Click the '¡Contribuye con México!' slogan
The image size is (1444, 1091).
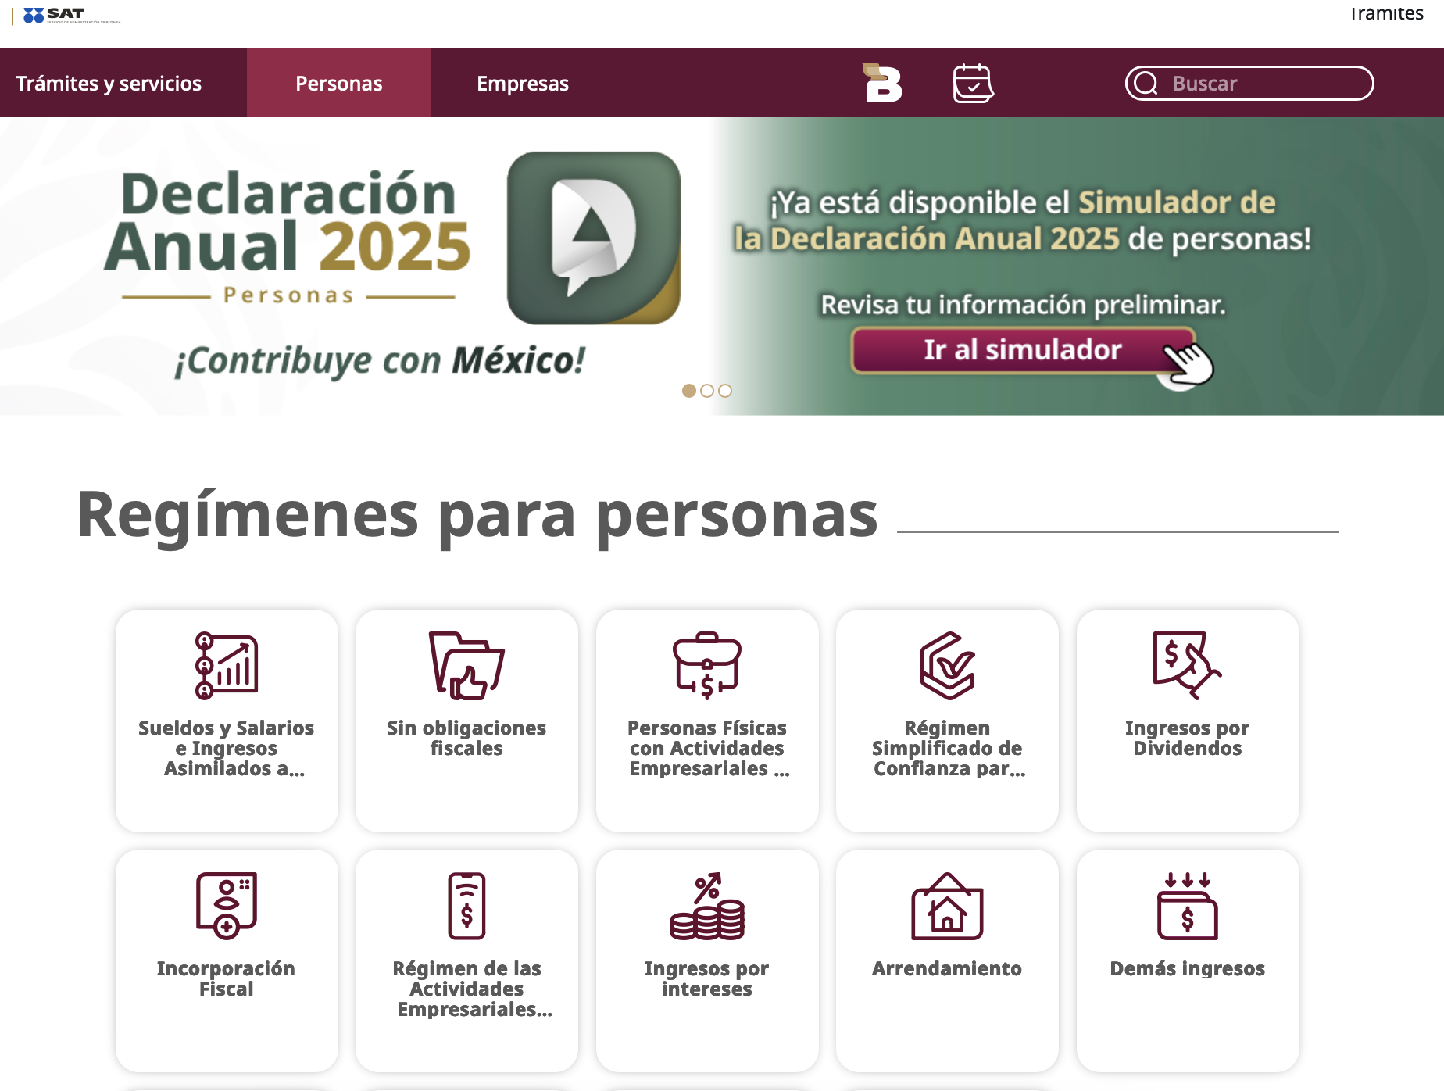pyautogui.click(x=380, y=360)
